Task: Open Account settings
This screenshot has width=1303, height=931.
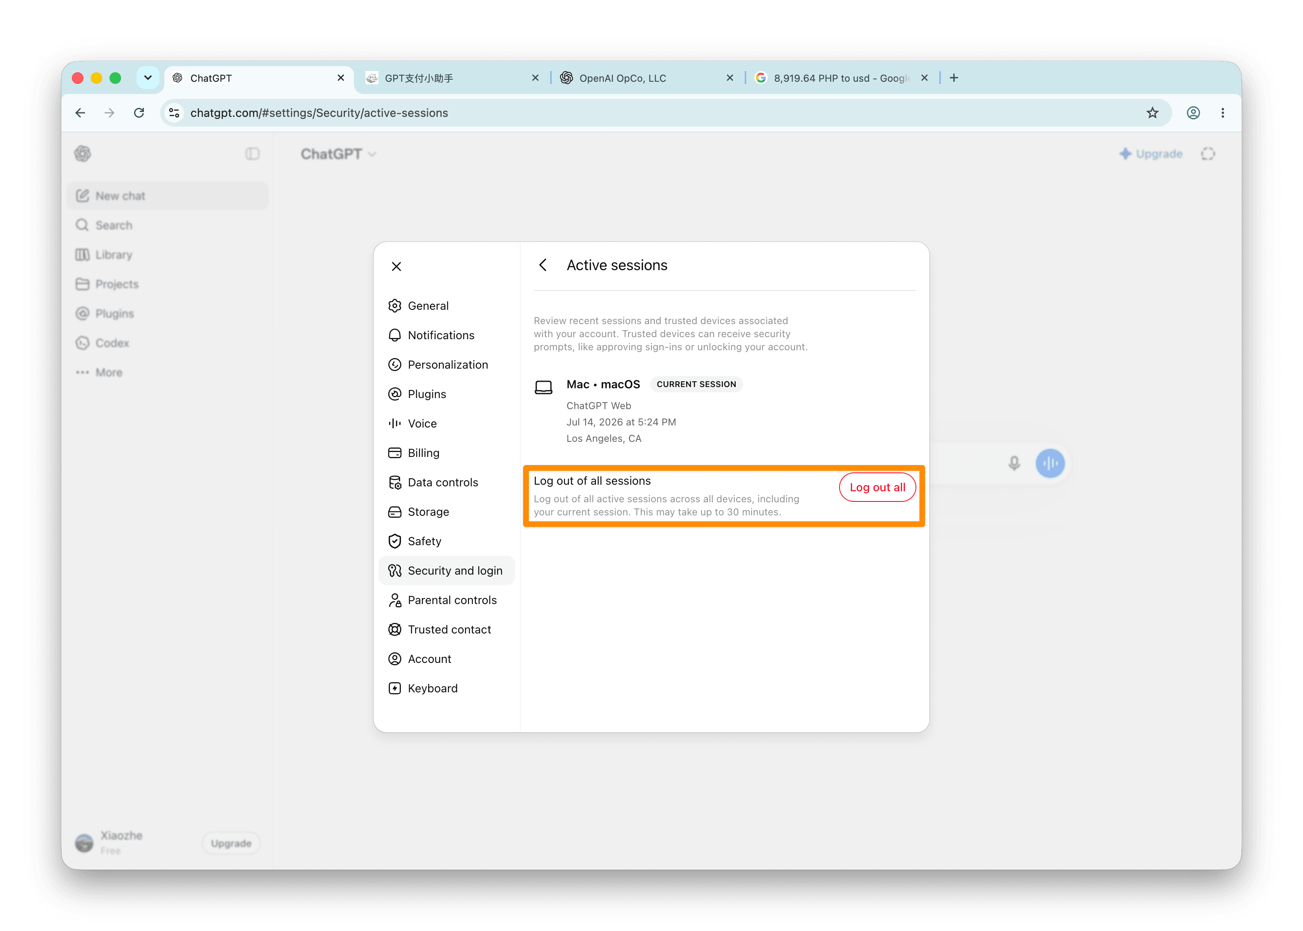Action: (x=447, y=659)
